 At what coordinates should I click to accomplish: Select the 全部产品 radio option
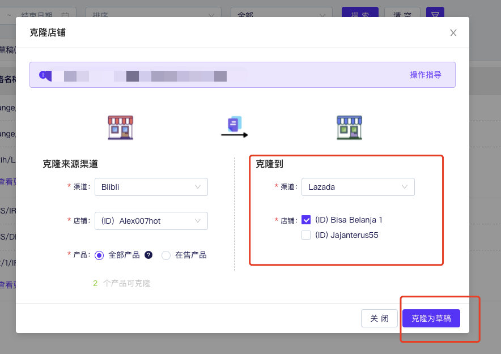(99, 255)
